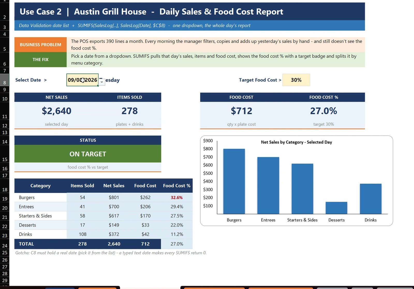Click the Food Cost table column header
The image size is (414, 289).
145,186
